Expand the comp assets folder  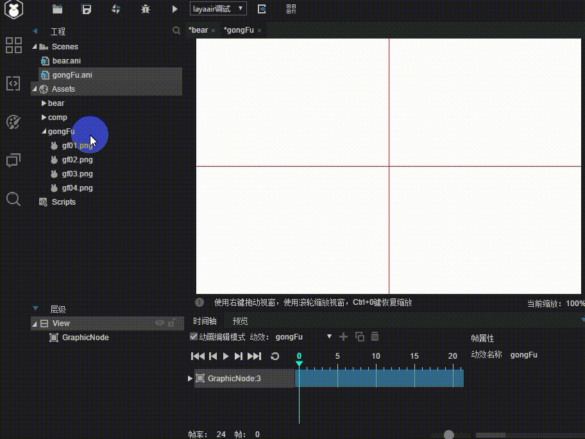click(x=44, y=117)
